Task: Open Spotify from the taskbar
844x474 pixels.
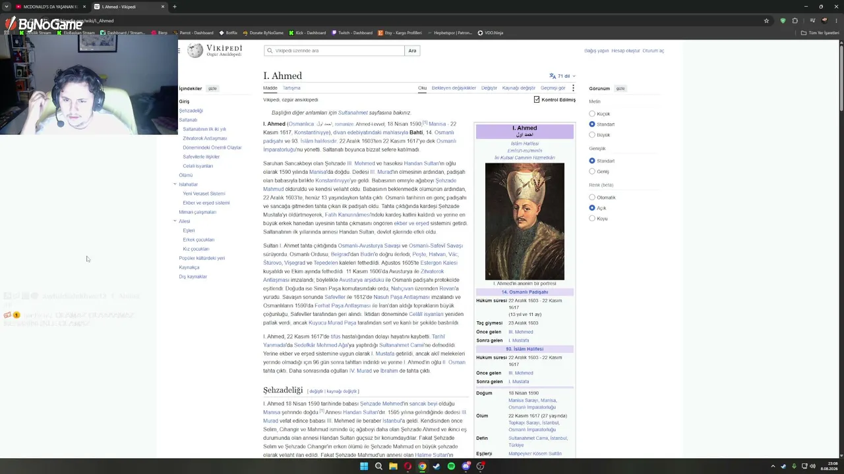Action: [451, 466]
